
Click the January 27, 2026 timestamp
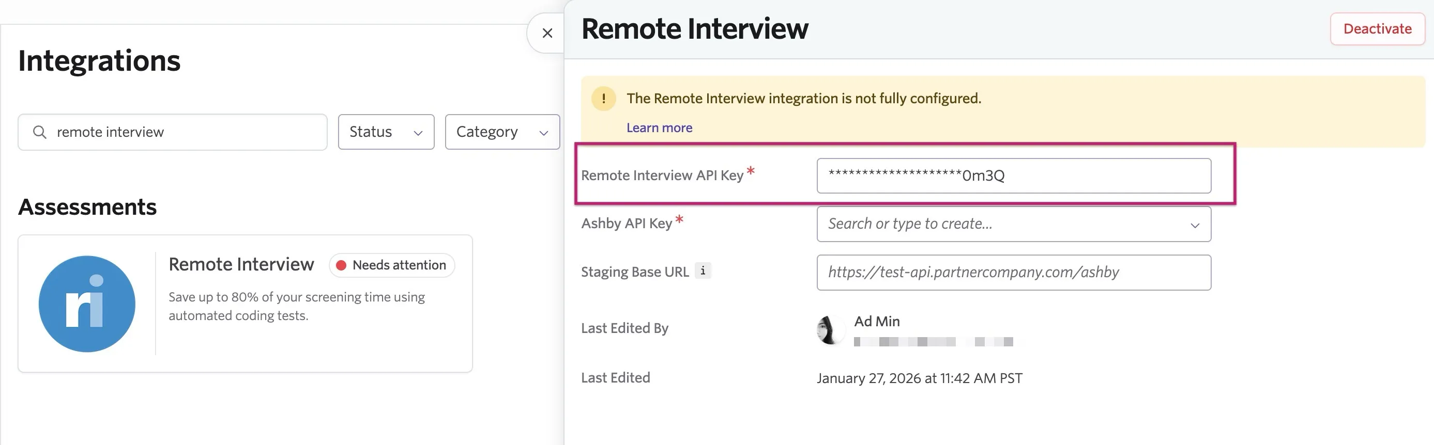(919, 378)
